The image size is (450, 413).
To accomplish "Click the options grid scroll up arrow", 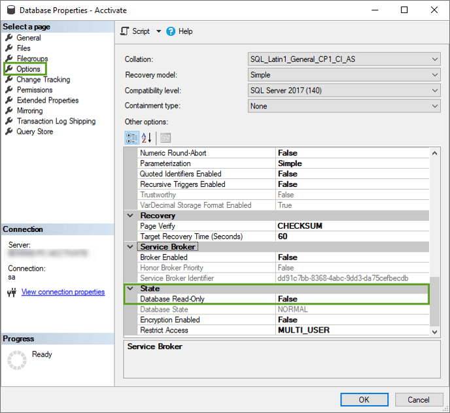I will point(434,153).
